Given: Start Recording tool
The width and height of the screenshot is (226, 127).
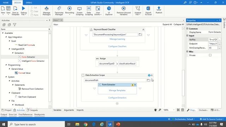Looking at the screenshot, I should (x=70, y=10).
